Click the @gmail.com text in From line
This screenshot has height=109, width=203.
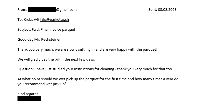coord(66,10)
